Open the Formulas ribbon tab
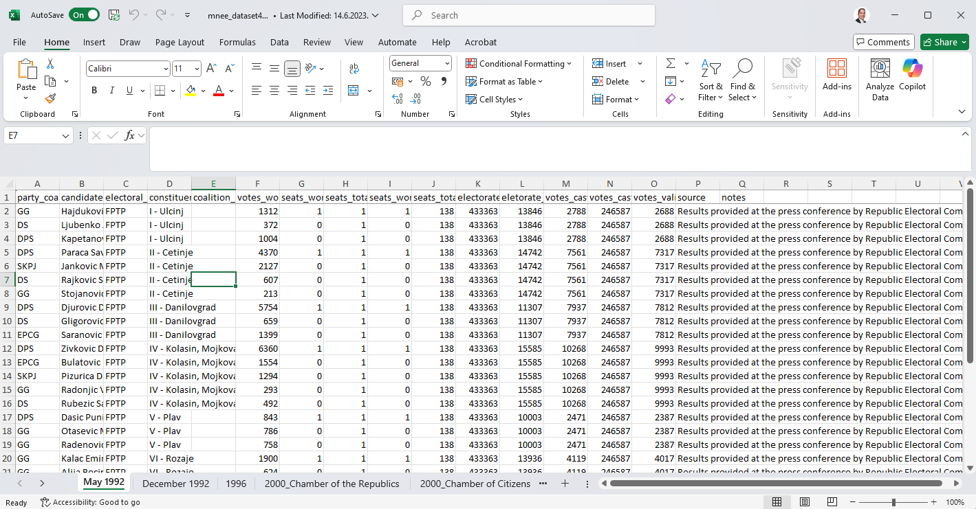Image resolution: width=976 pixels, height=509 pixels. (x=237, y=42)
